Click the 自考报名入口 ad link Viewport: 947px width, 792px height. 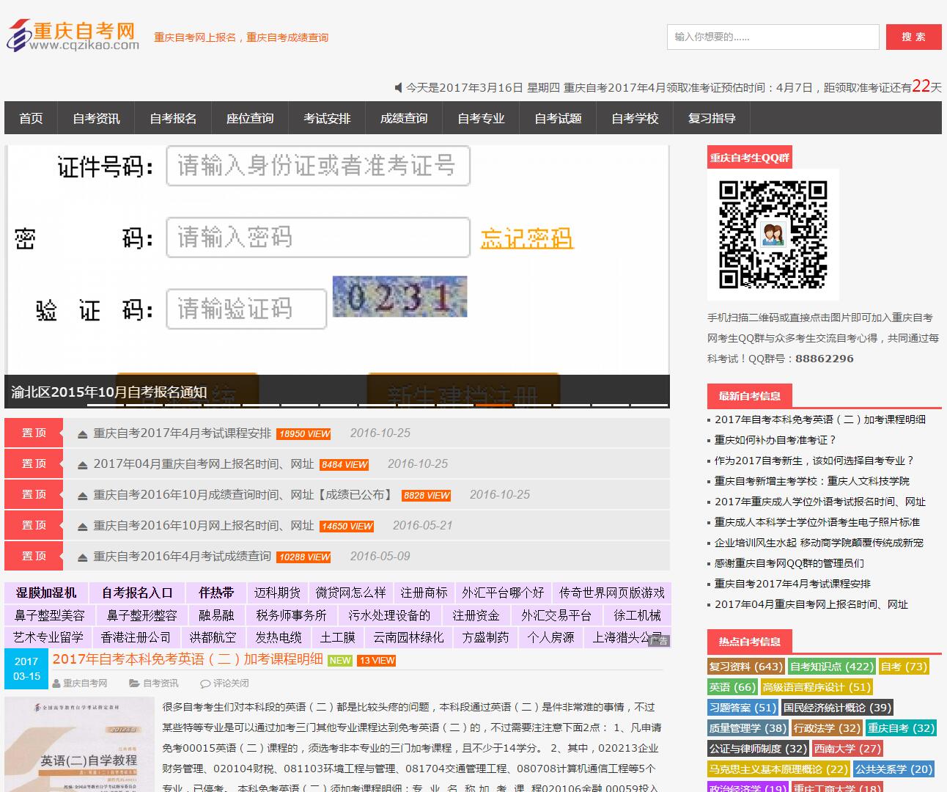(137, 593)
